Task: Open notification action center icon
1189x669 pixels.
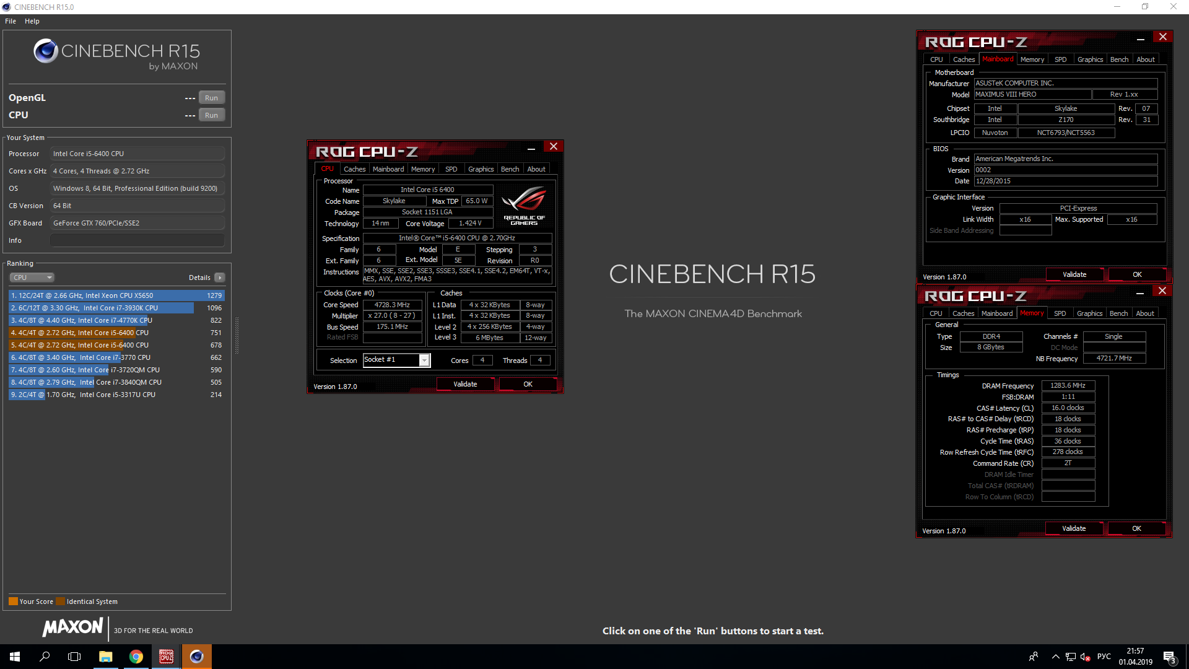Action: pyautogui.click(x=1170, y=657)
